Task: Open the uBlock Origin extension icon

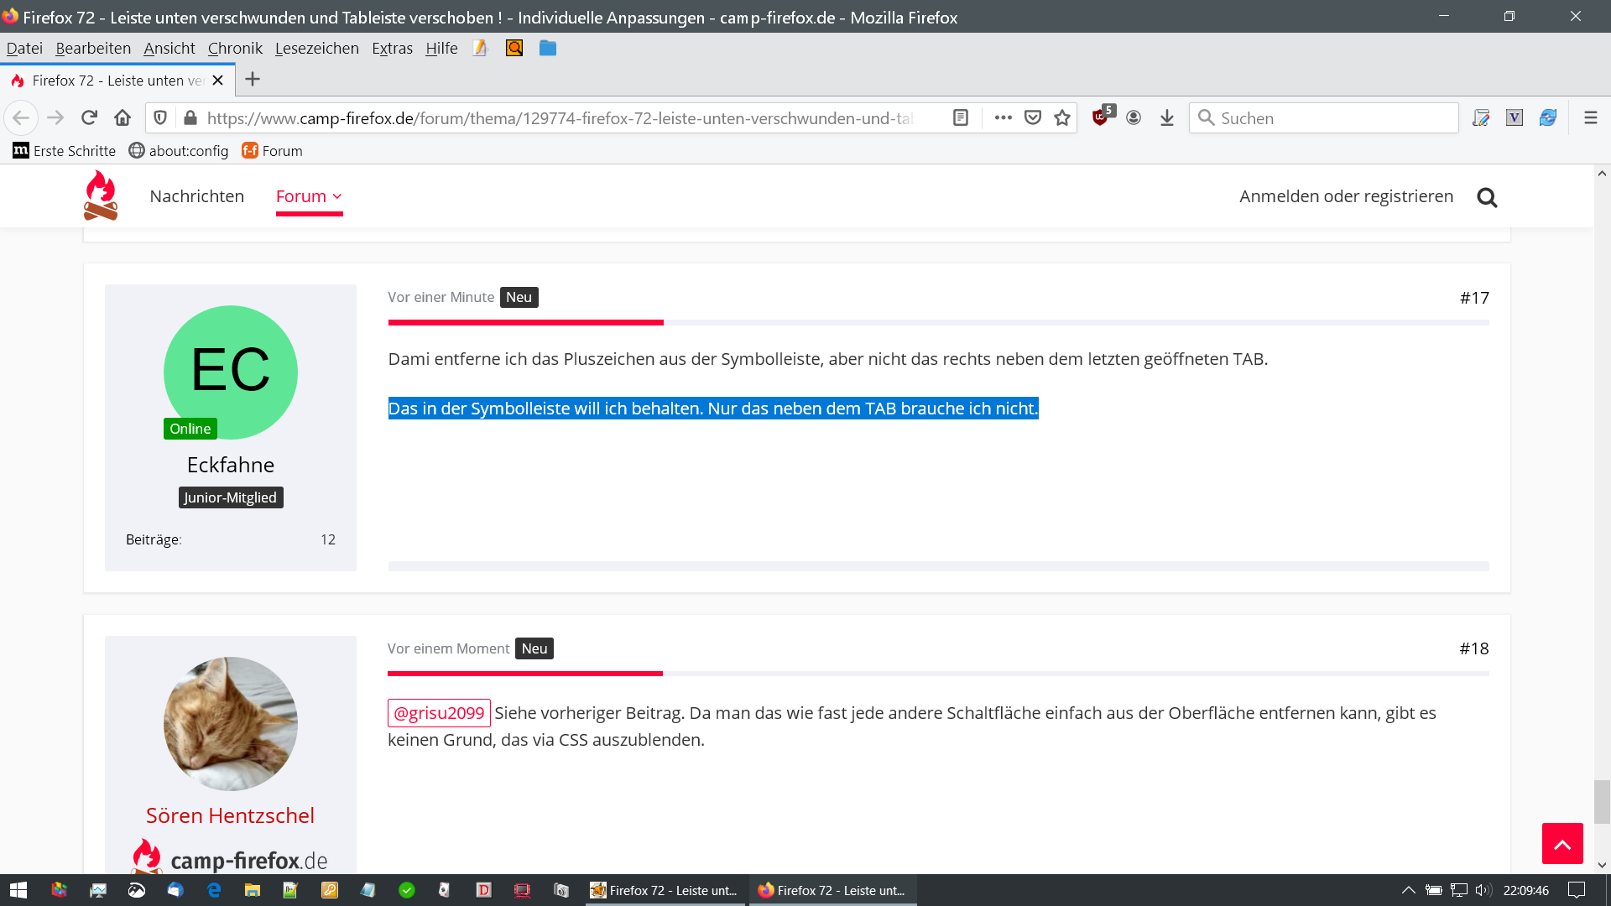Action: click(x=1101, y=117)
